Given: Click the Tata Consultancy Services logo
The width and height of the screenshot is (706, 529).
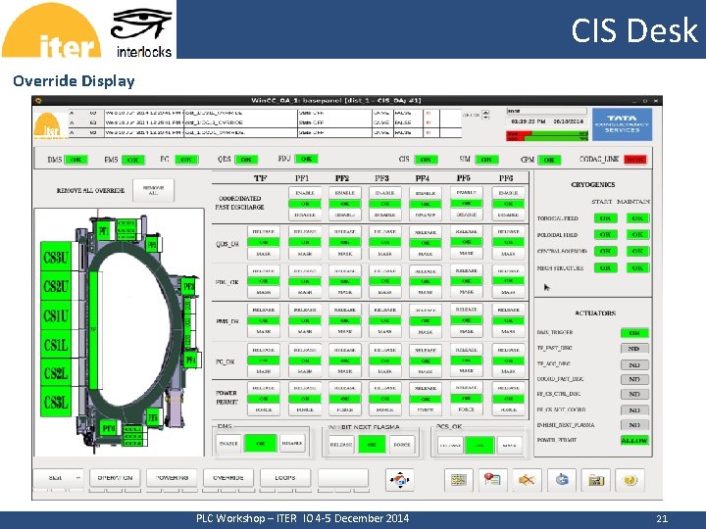Looking at the screenshot, I should pyautogui.click(x=623, y=124).
